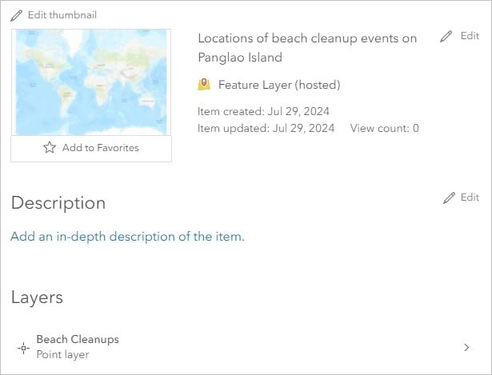Click the Layers section heading

coord(37,297)
